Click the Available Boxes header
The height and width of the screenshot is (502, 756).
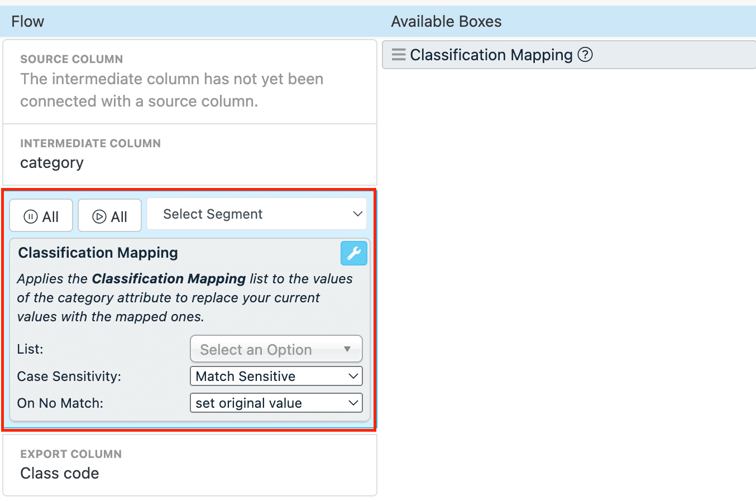tap(446, 21)
